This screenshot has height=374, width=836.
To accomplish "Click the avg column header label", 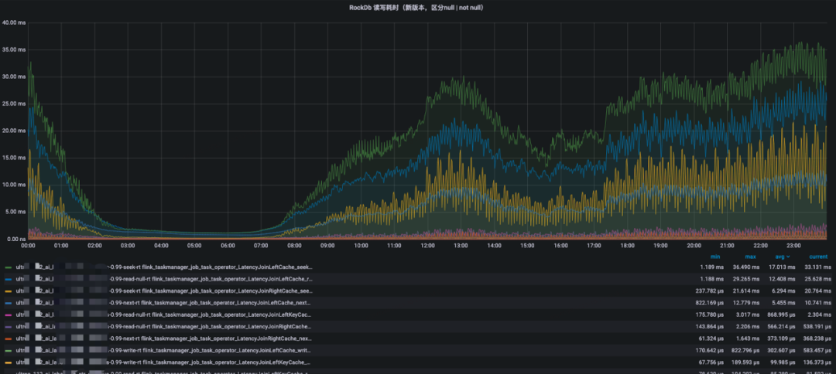I will click(x=782, y=257).
